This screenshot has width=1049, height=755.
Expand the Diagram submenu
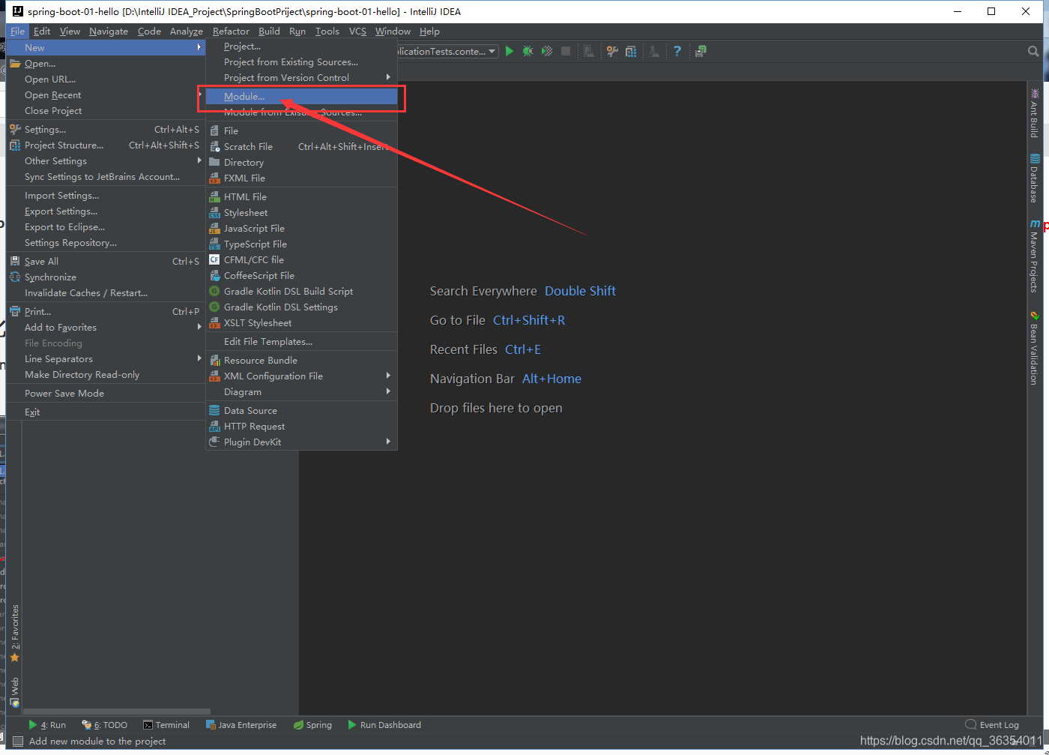pos(302,392)
